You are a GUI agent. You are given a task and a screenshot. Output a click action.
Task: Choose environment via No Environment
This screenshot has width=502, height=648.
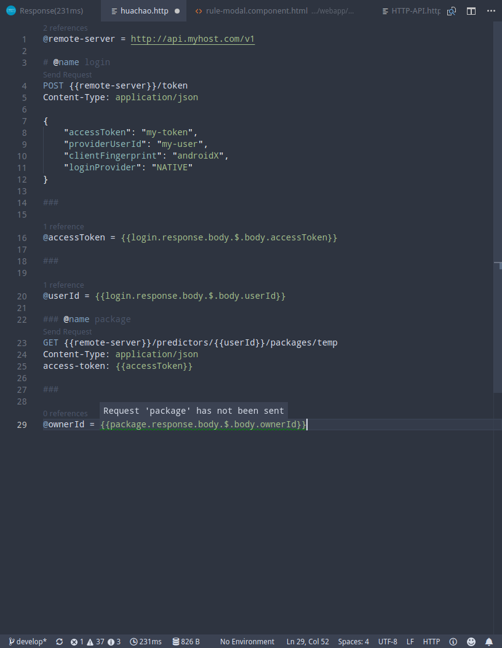[x=247, y=641]
